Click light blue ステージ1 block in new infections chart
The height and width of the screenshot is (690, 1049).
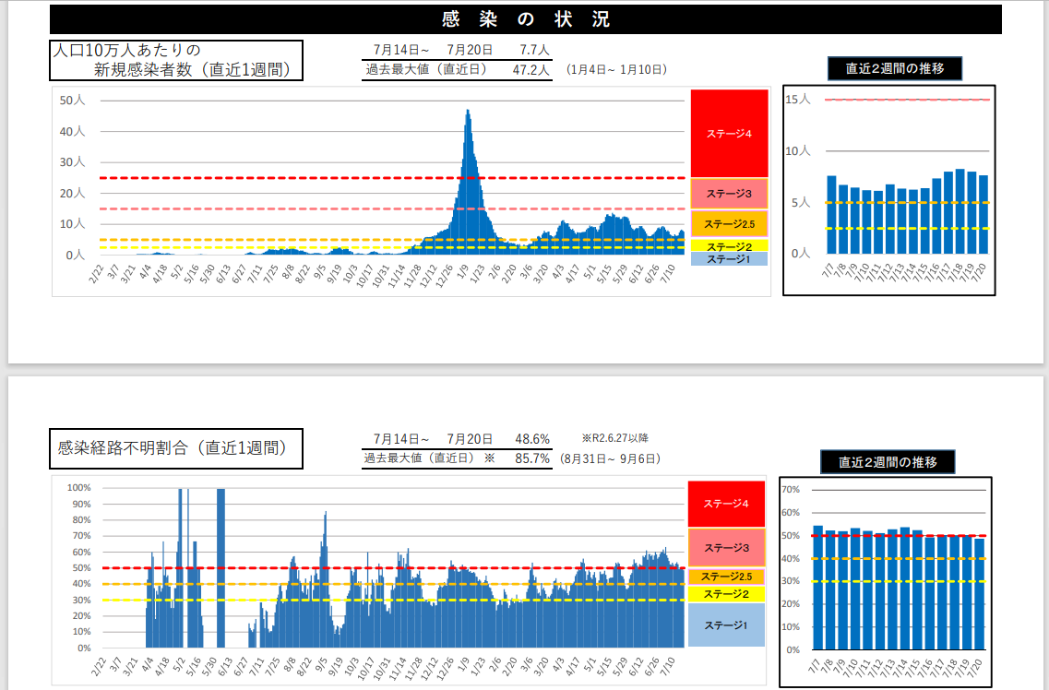tap(729, 259)
